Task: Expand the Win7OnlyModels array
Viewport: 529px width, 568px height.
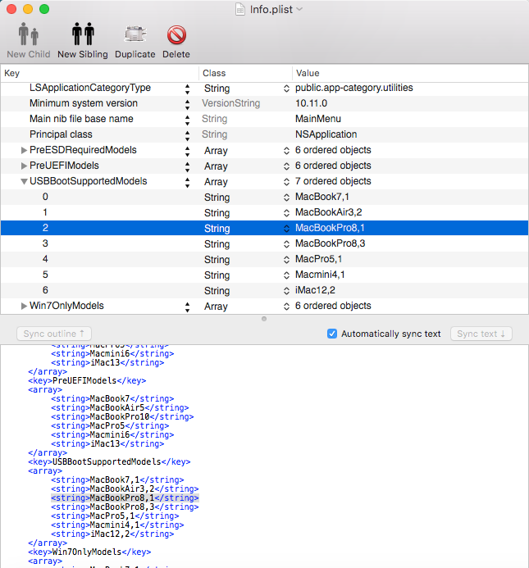Action: click(24, 306)
